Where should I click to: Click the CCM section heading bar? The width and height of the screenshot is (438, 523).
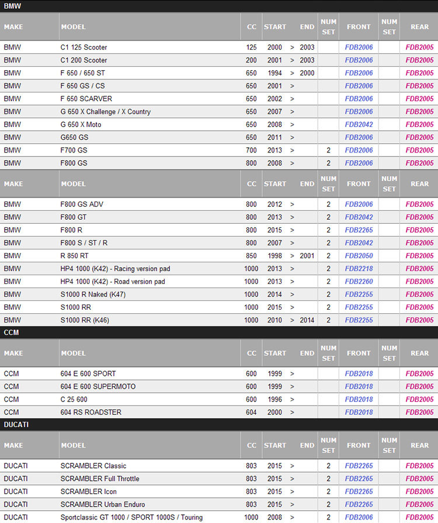click(x=219, y=332)
